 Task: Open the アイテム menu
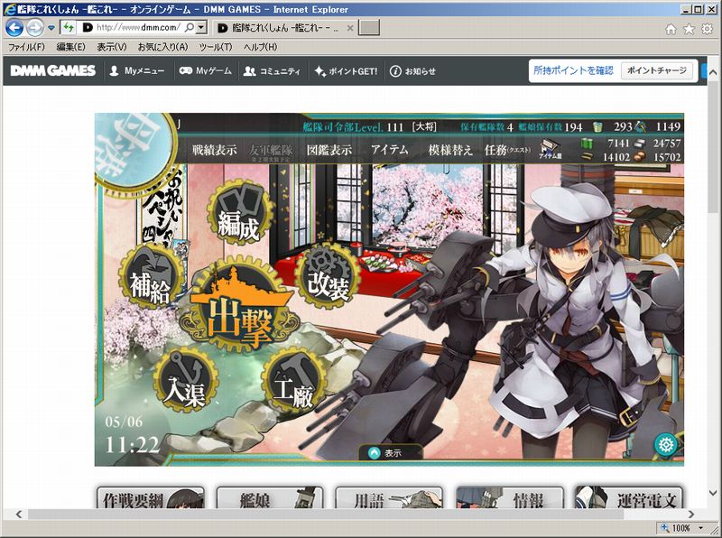390,150
